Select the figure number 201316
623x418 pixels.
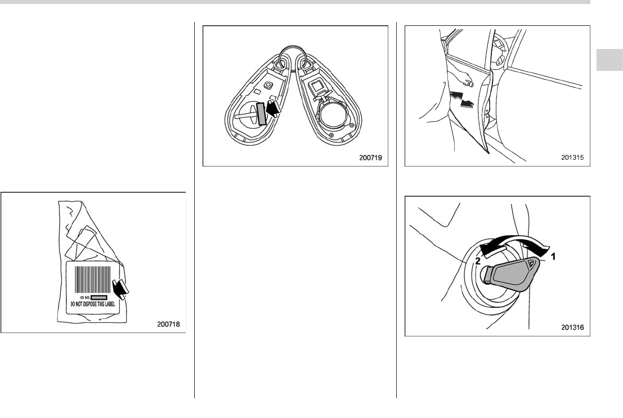click(x=572, y=327)
